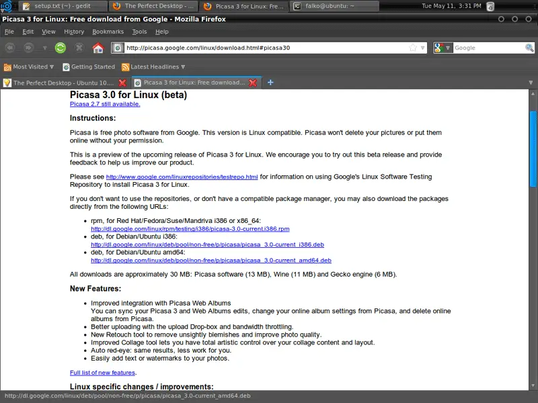Select the Picasa 3 for Linux browser tab

(196, 83)
